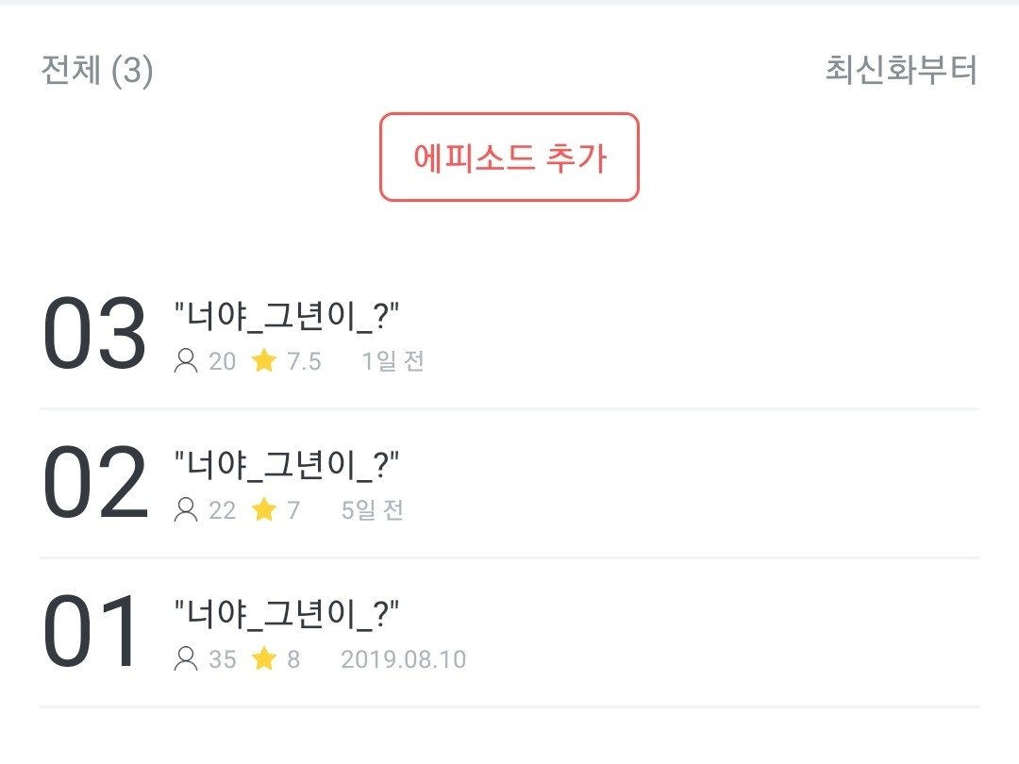Tap the star rating icon on episode 02

point(264,509)
